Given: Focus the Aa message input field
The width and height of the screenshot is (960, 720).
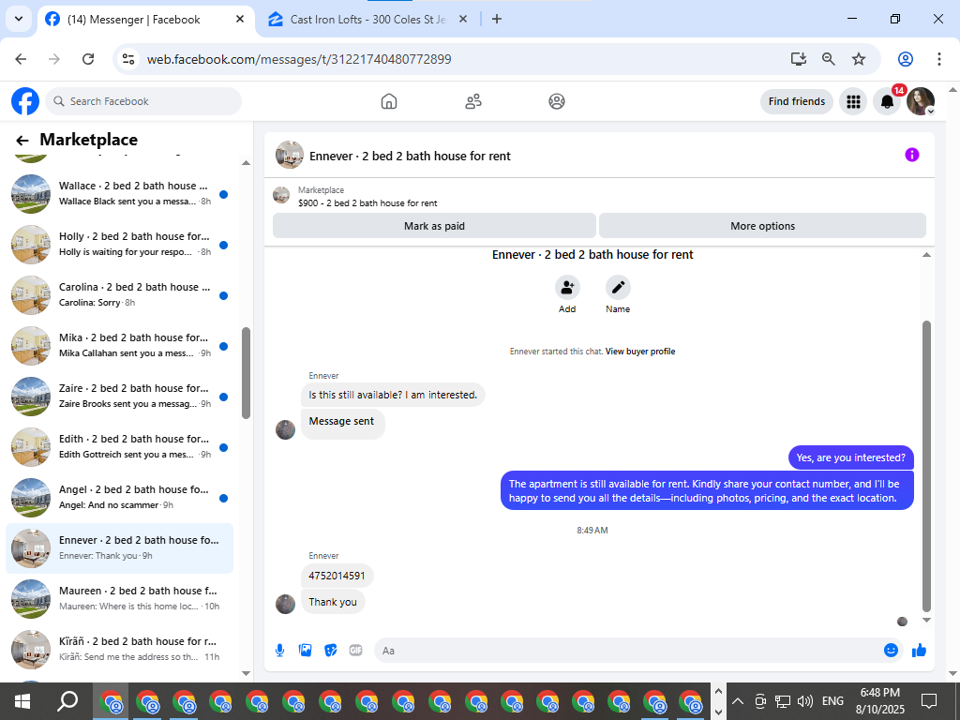Looking at the screenshot, I should [x=628, y=651].
